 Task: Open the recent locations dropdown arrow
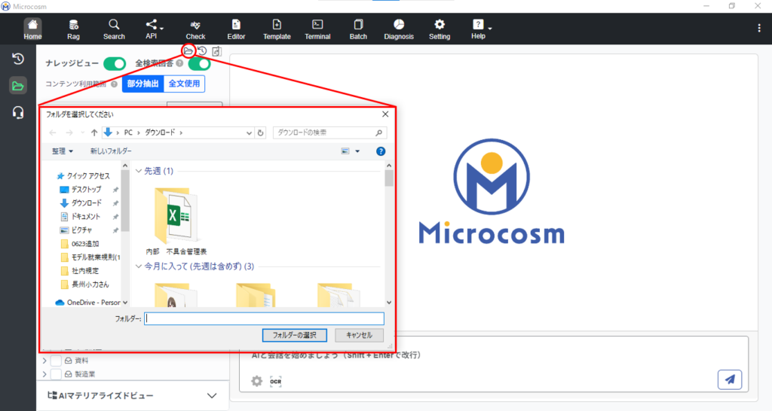[82, 132]
